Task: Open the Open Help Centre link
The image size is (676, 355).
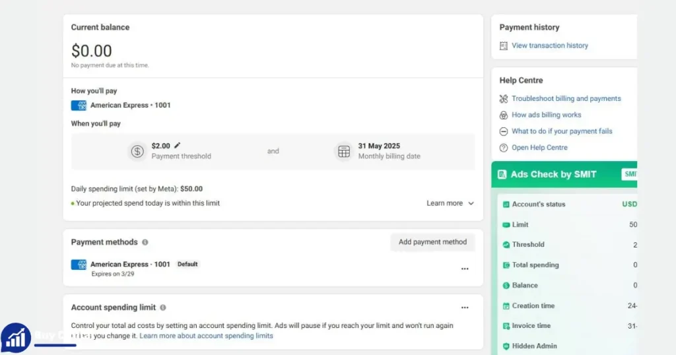Action: 539,148
